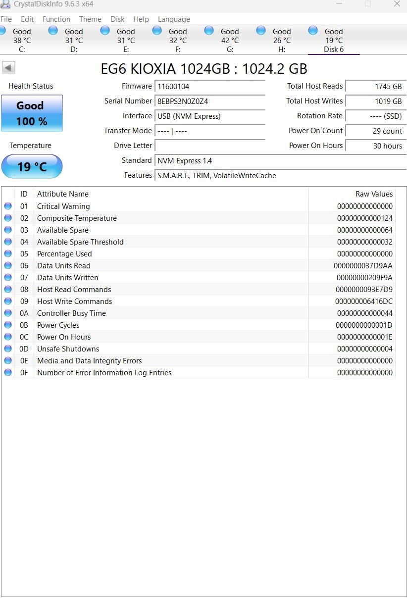Click the Error Information Log Entries indicator
Screen dimensions: 407x599
pos(8,372)
